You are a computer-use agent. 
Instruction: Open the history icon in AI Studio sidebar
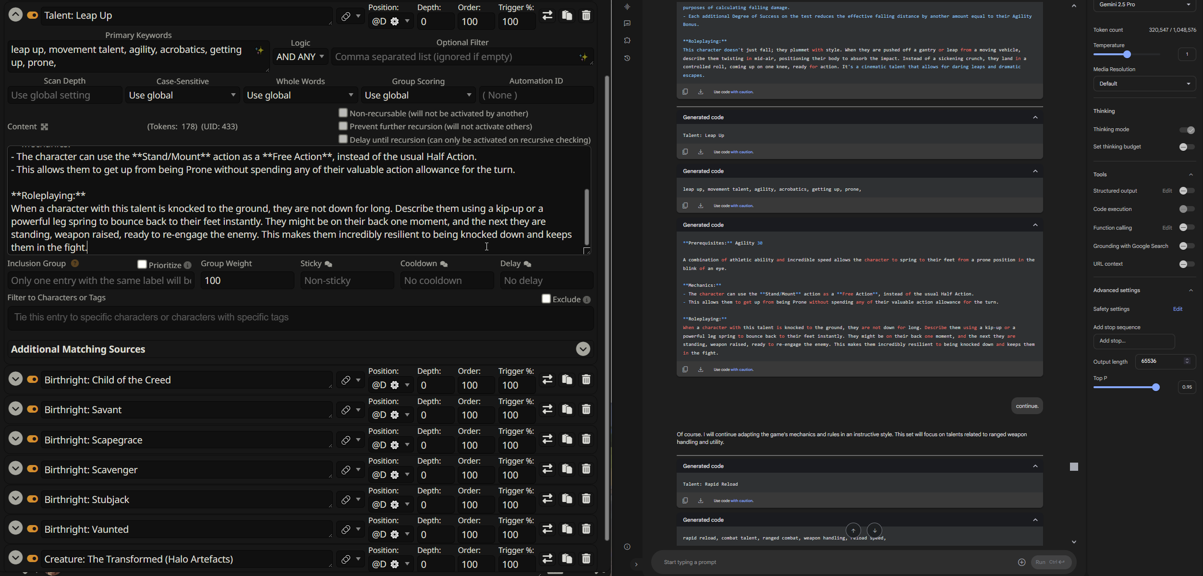(x=627, y=58)
